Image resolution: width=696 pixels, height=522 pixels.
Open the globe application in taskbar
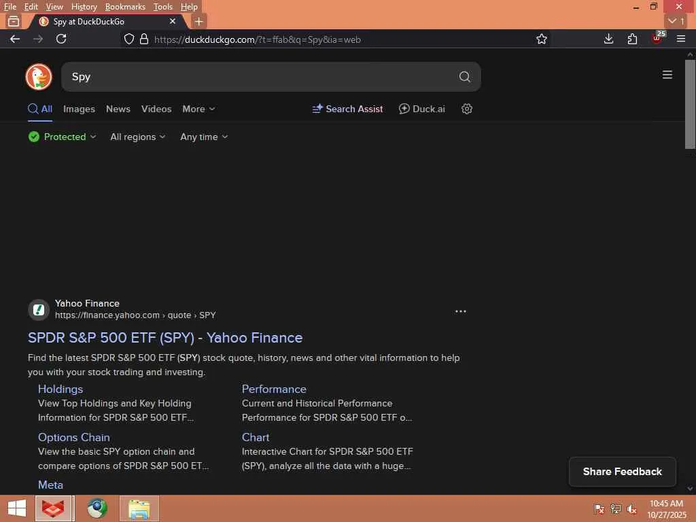coord(97,508)
